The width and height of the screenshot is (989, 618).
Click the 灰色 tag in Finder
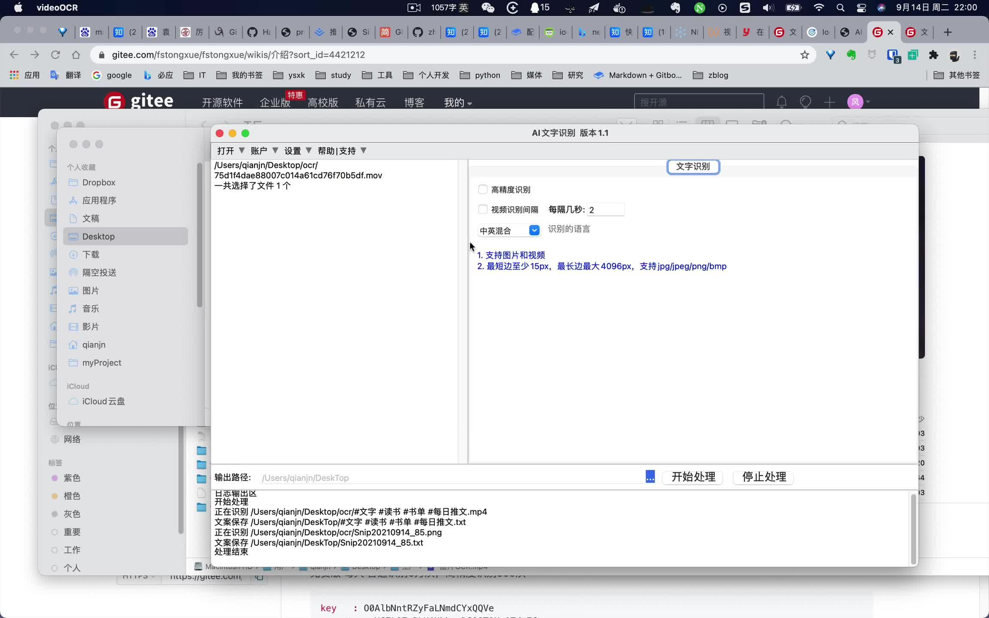click(71, 514)
